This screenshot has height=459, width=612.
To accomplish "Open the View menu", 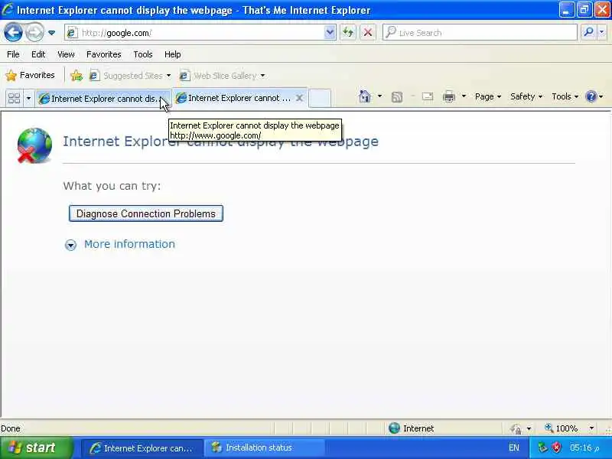I will (66, 54).
